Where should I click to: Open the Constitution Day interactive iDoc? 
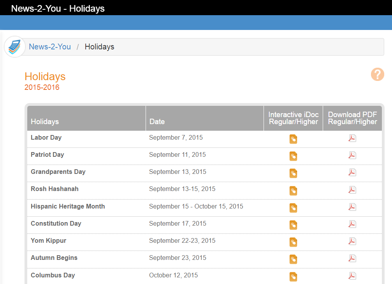(x=293, y=225)
